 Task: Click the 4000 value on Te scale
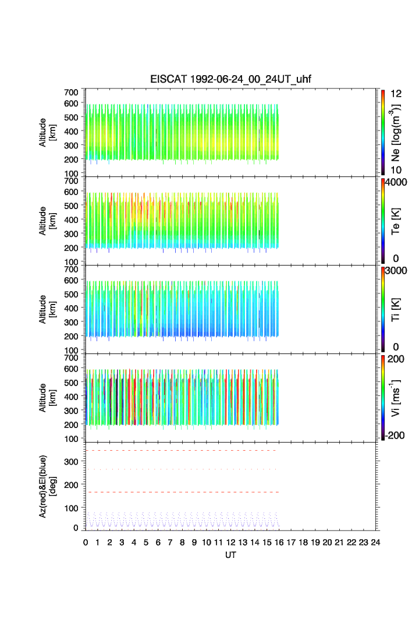(396, 182)
